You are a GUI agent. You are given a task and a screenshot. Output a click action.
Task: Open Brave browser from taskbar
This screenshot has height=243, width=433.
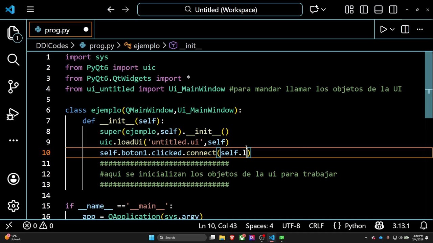click(232, 238)
